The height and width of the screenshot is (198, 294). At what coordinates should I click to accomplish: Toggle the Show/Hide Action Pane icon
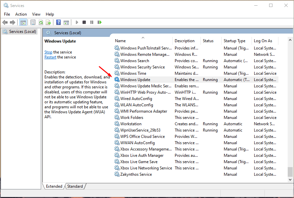[x=66, y=23]
